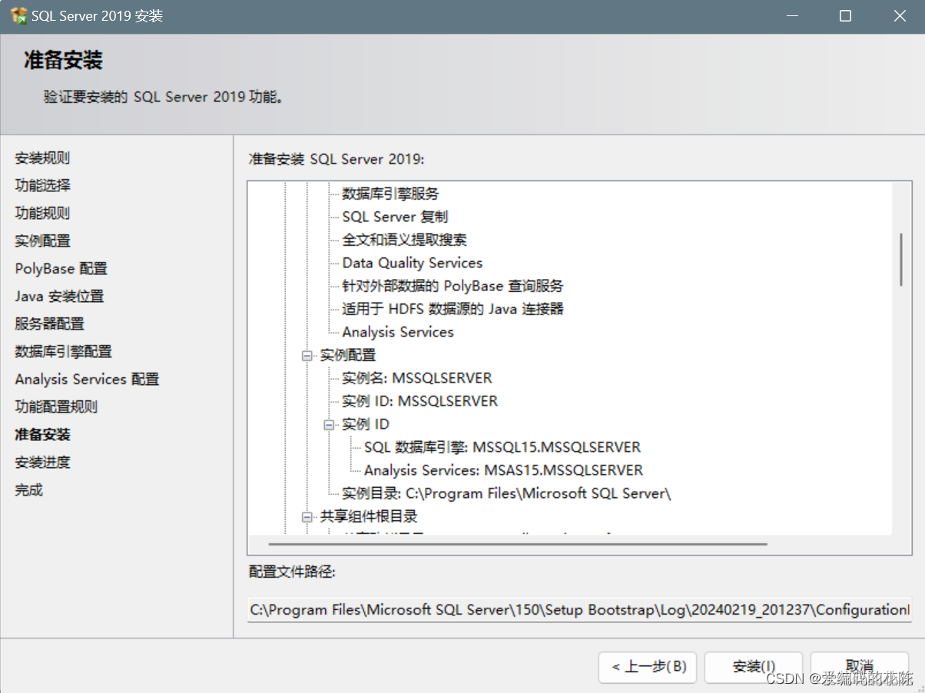Select the 准备安装 sidebar step

click(x=42, y=435)
